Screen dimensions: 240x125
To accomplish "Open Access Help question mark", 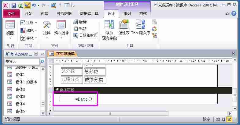I will pyautogui.click(x=234, y=14).
